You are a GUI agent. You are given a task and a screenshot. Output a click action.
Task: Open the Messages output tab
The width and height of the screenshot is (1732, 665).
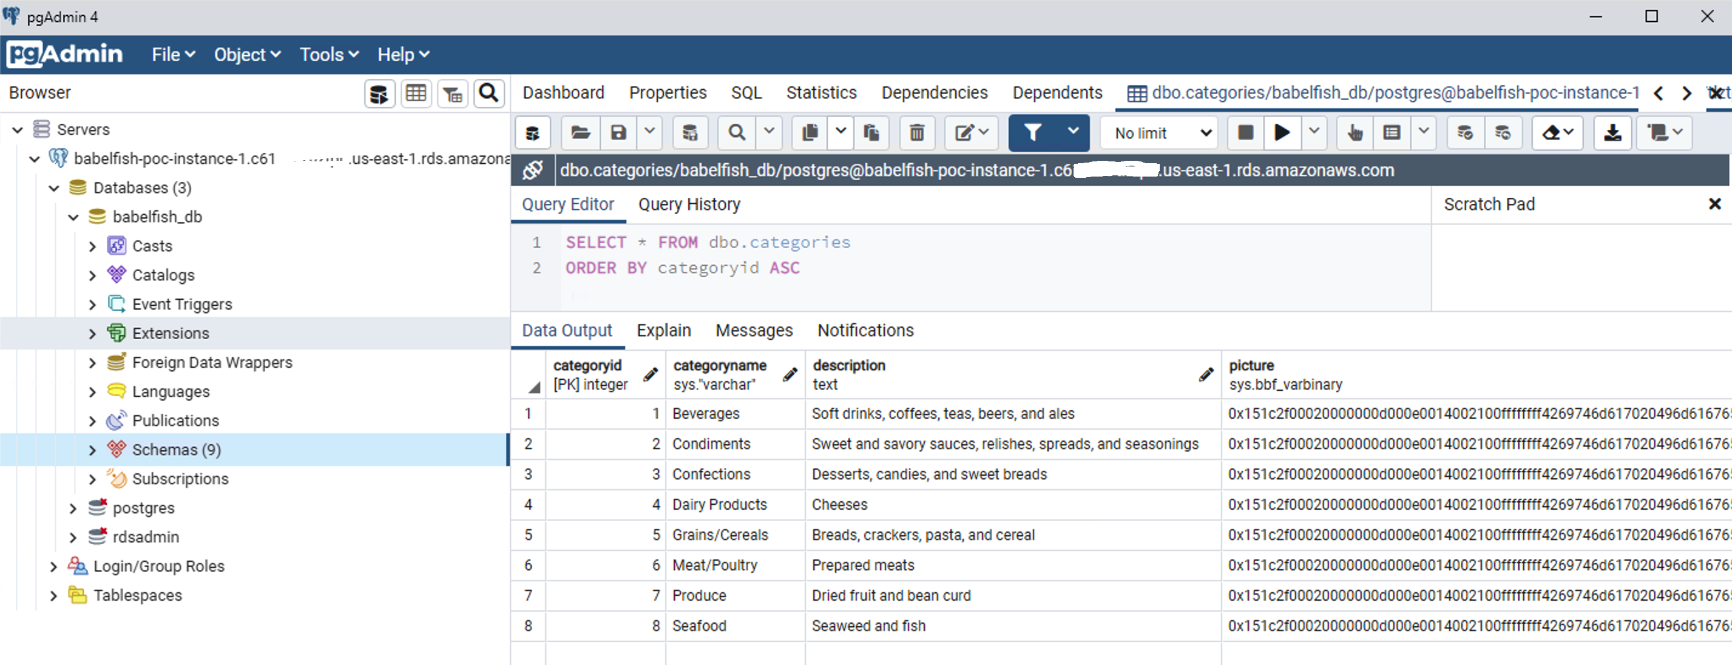click(x=753, y=330)
